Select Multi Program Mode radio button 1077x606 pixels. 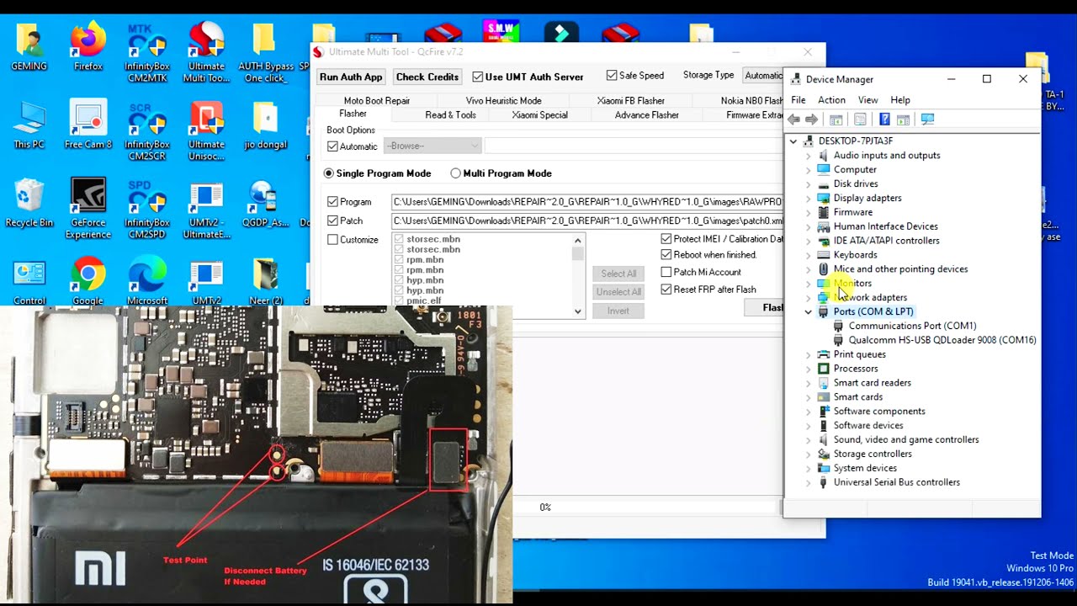coord(456,173)
